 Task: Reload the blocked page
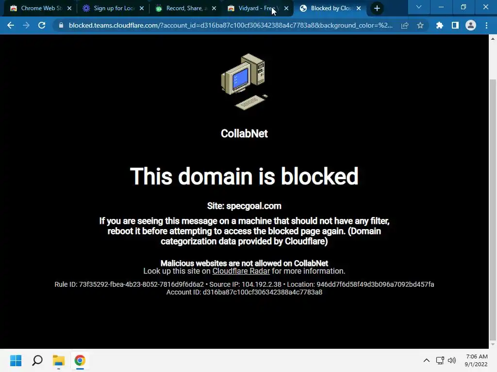42,25
